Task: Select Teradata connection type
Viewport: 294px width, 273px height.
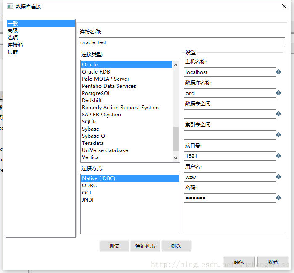Action: (x=126, y=143)
